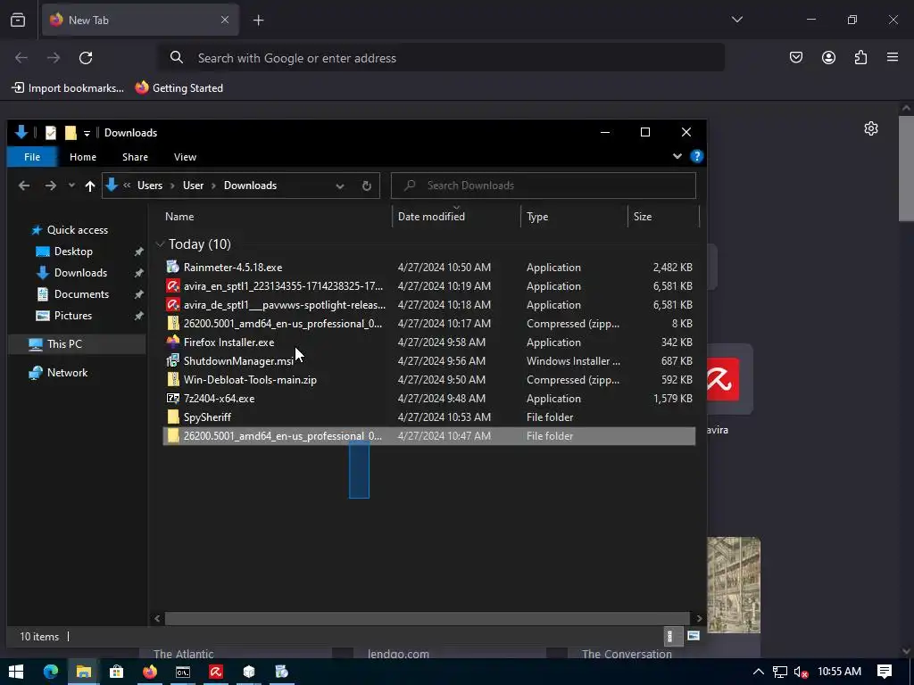Screen dimensions: 914x685
Task: Click the muted volume tray icon
Action: [802, 673]
